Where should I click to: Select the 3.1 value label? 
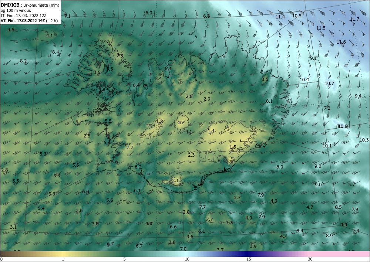point(13,227)
